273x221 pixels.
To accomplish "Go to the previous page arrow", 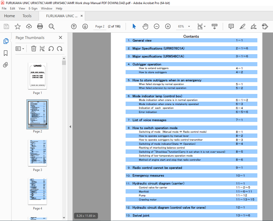I will [74, 26].
